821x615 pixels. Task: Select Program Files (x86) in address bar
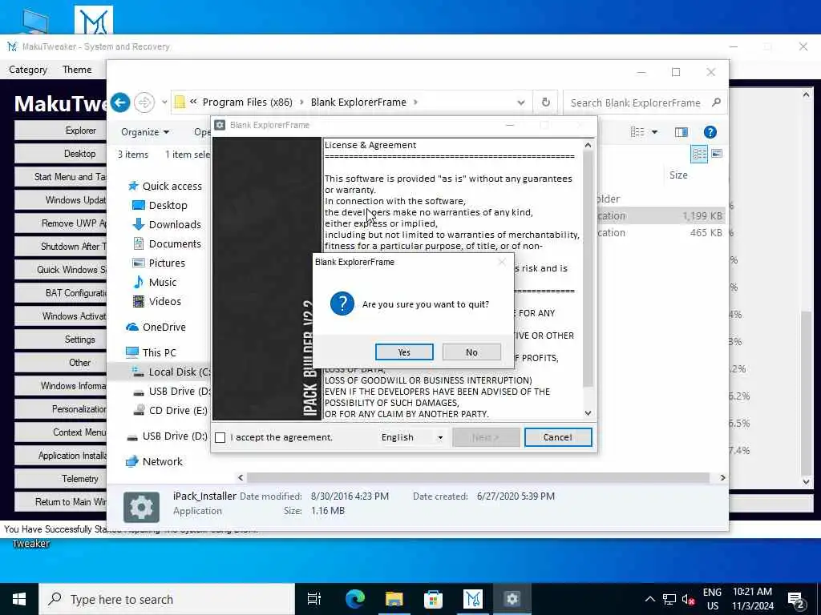pos(247,102)
